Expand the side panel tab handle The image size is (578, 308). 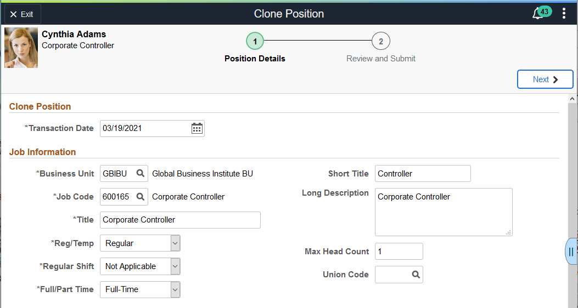[571, 252]
